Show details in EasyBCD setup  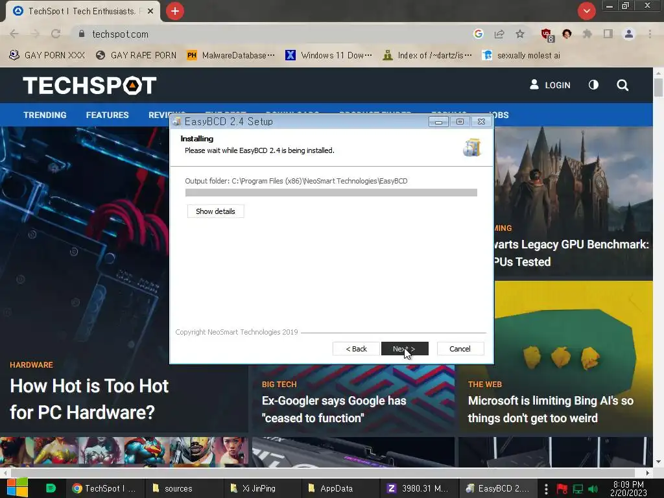[215, 211]
